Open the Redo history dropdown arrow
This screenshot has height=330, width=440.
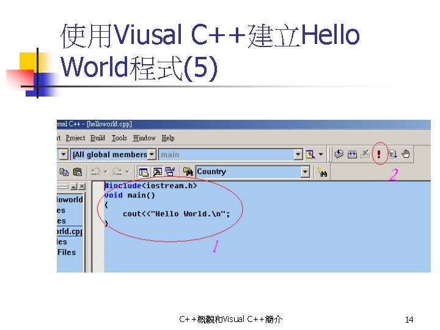point(127,172)
